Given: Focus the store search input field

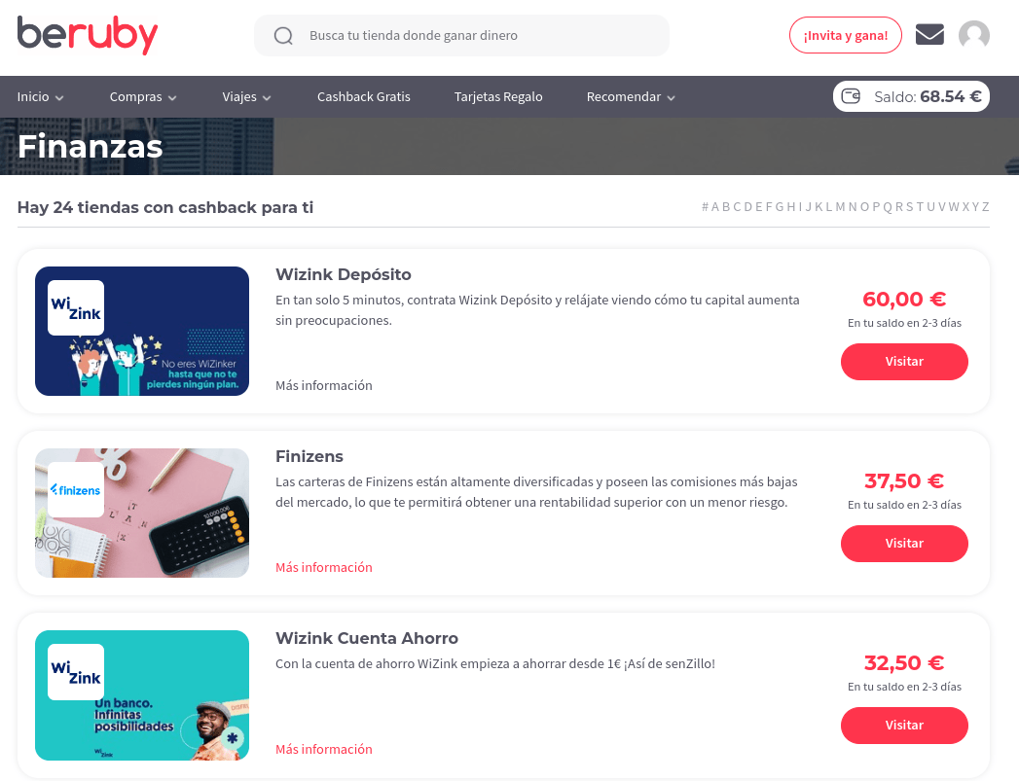Looking at the screenshot, I should [x=461, y=36].
